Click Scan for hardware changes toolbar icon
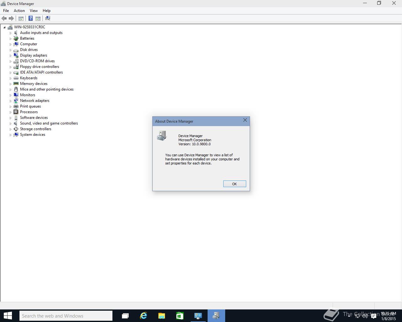Viewport: 402px width, 322px height. [48, 19]
